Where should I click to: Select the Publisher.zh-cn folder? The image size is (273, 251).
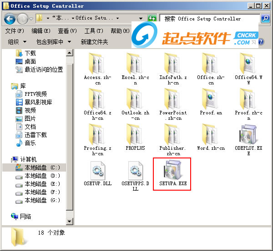click(173, 140)
